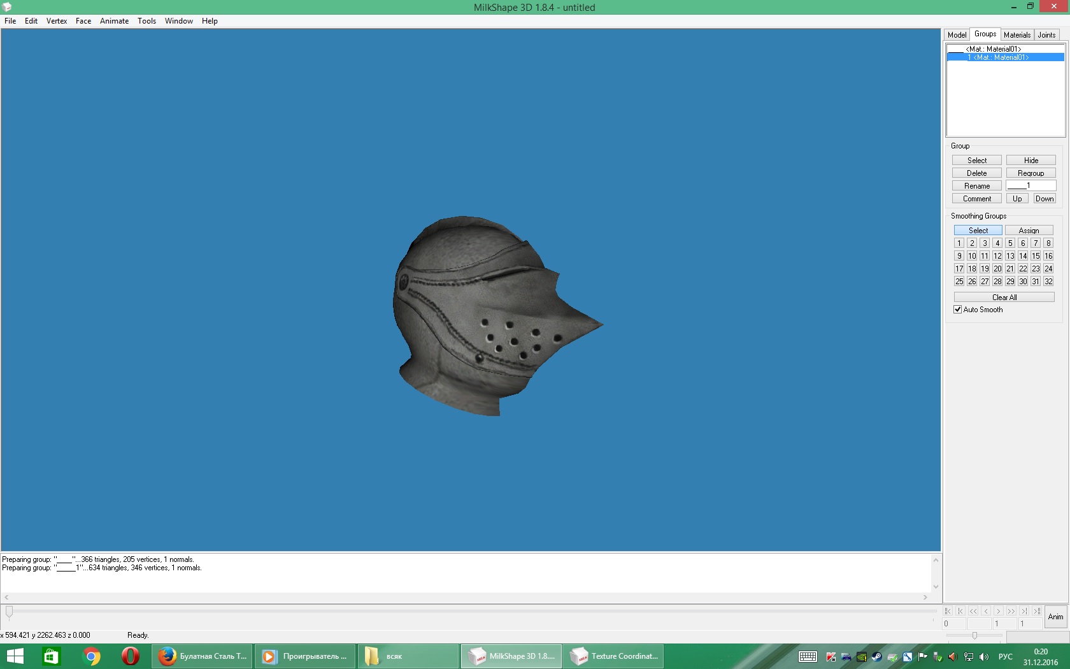This screenshot has width=1070, height=669.
Task: Toggle smoothing group 25
Action: (x=959, y=282)
